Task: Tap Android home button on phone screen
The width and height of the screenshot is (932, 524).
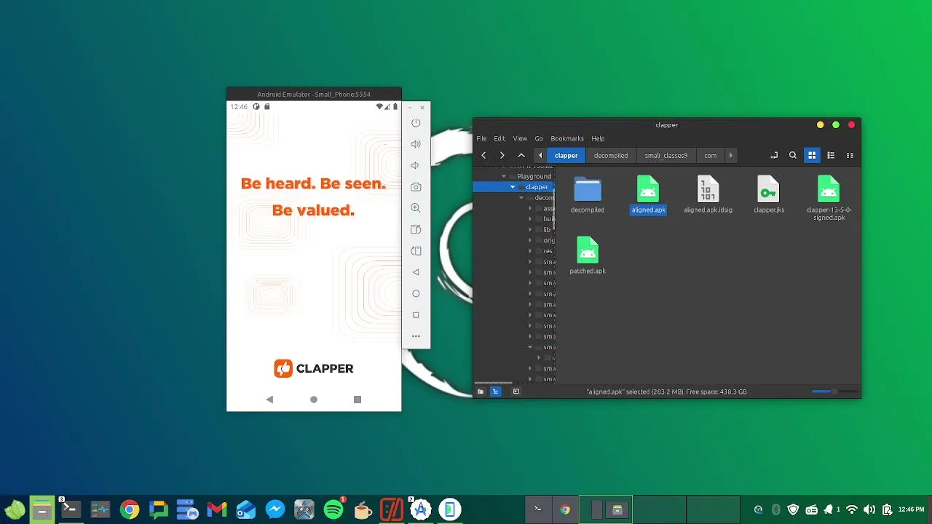Action: [314, 400]
